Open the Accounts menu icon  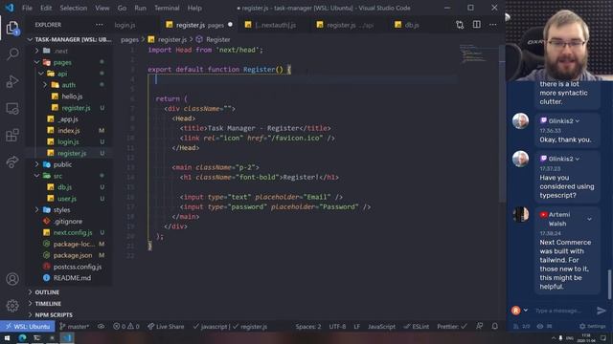pyautogui.click(x=12, y=279)
